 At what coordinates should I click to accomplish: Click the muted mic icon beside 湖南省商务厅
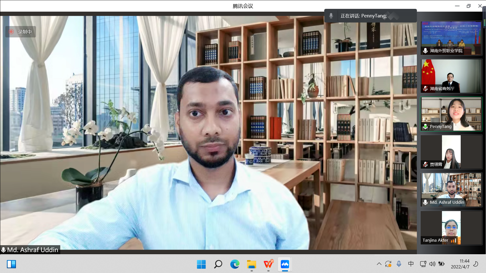(425, 88)
